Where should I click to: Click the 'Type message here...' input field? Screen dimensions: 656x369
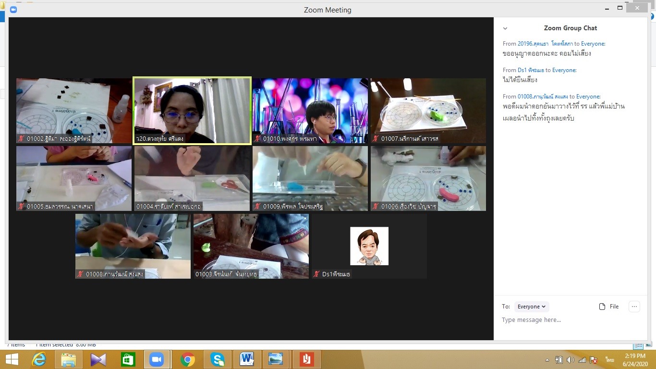point(567,320)
